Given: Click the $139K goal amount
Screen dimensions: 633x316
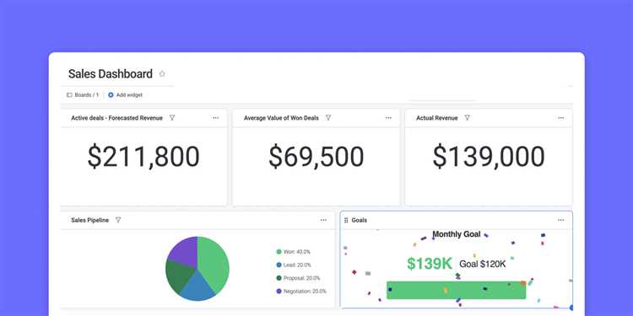Looking at the screenshot, I should click(x=430, y=264).
